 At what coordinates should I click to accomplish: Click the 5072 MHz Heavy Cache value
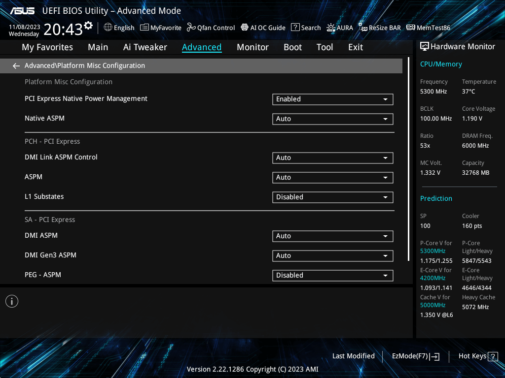(x=475, y=307)
